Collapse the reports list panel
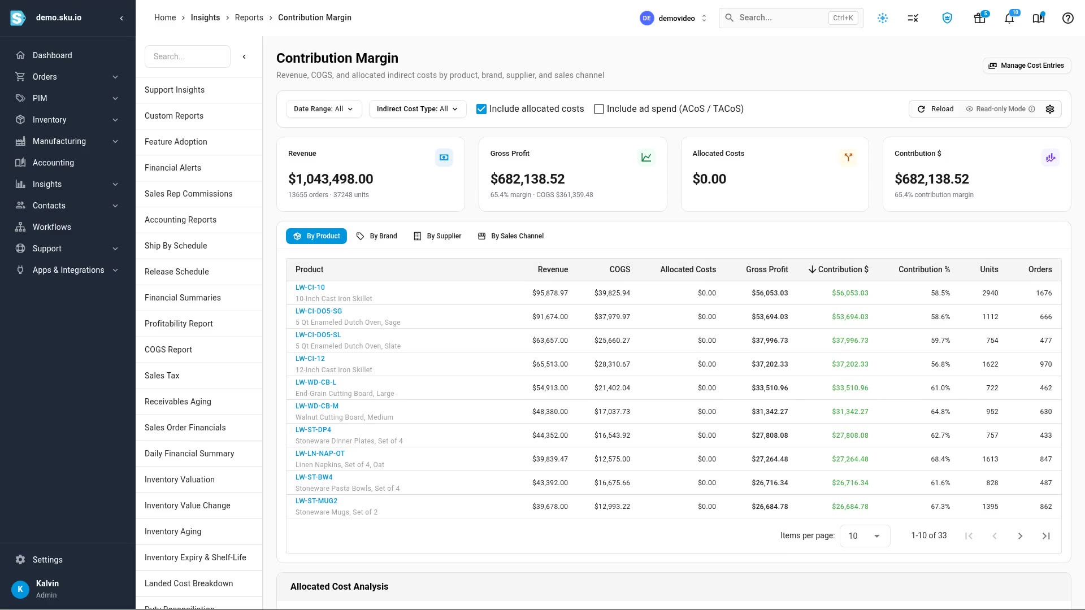 [244, 56]
